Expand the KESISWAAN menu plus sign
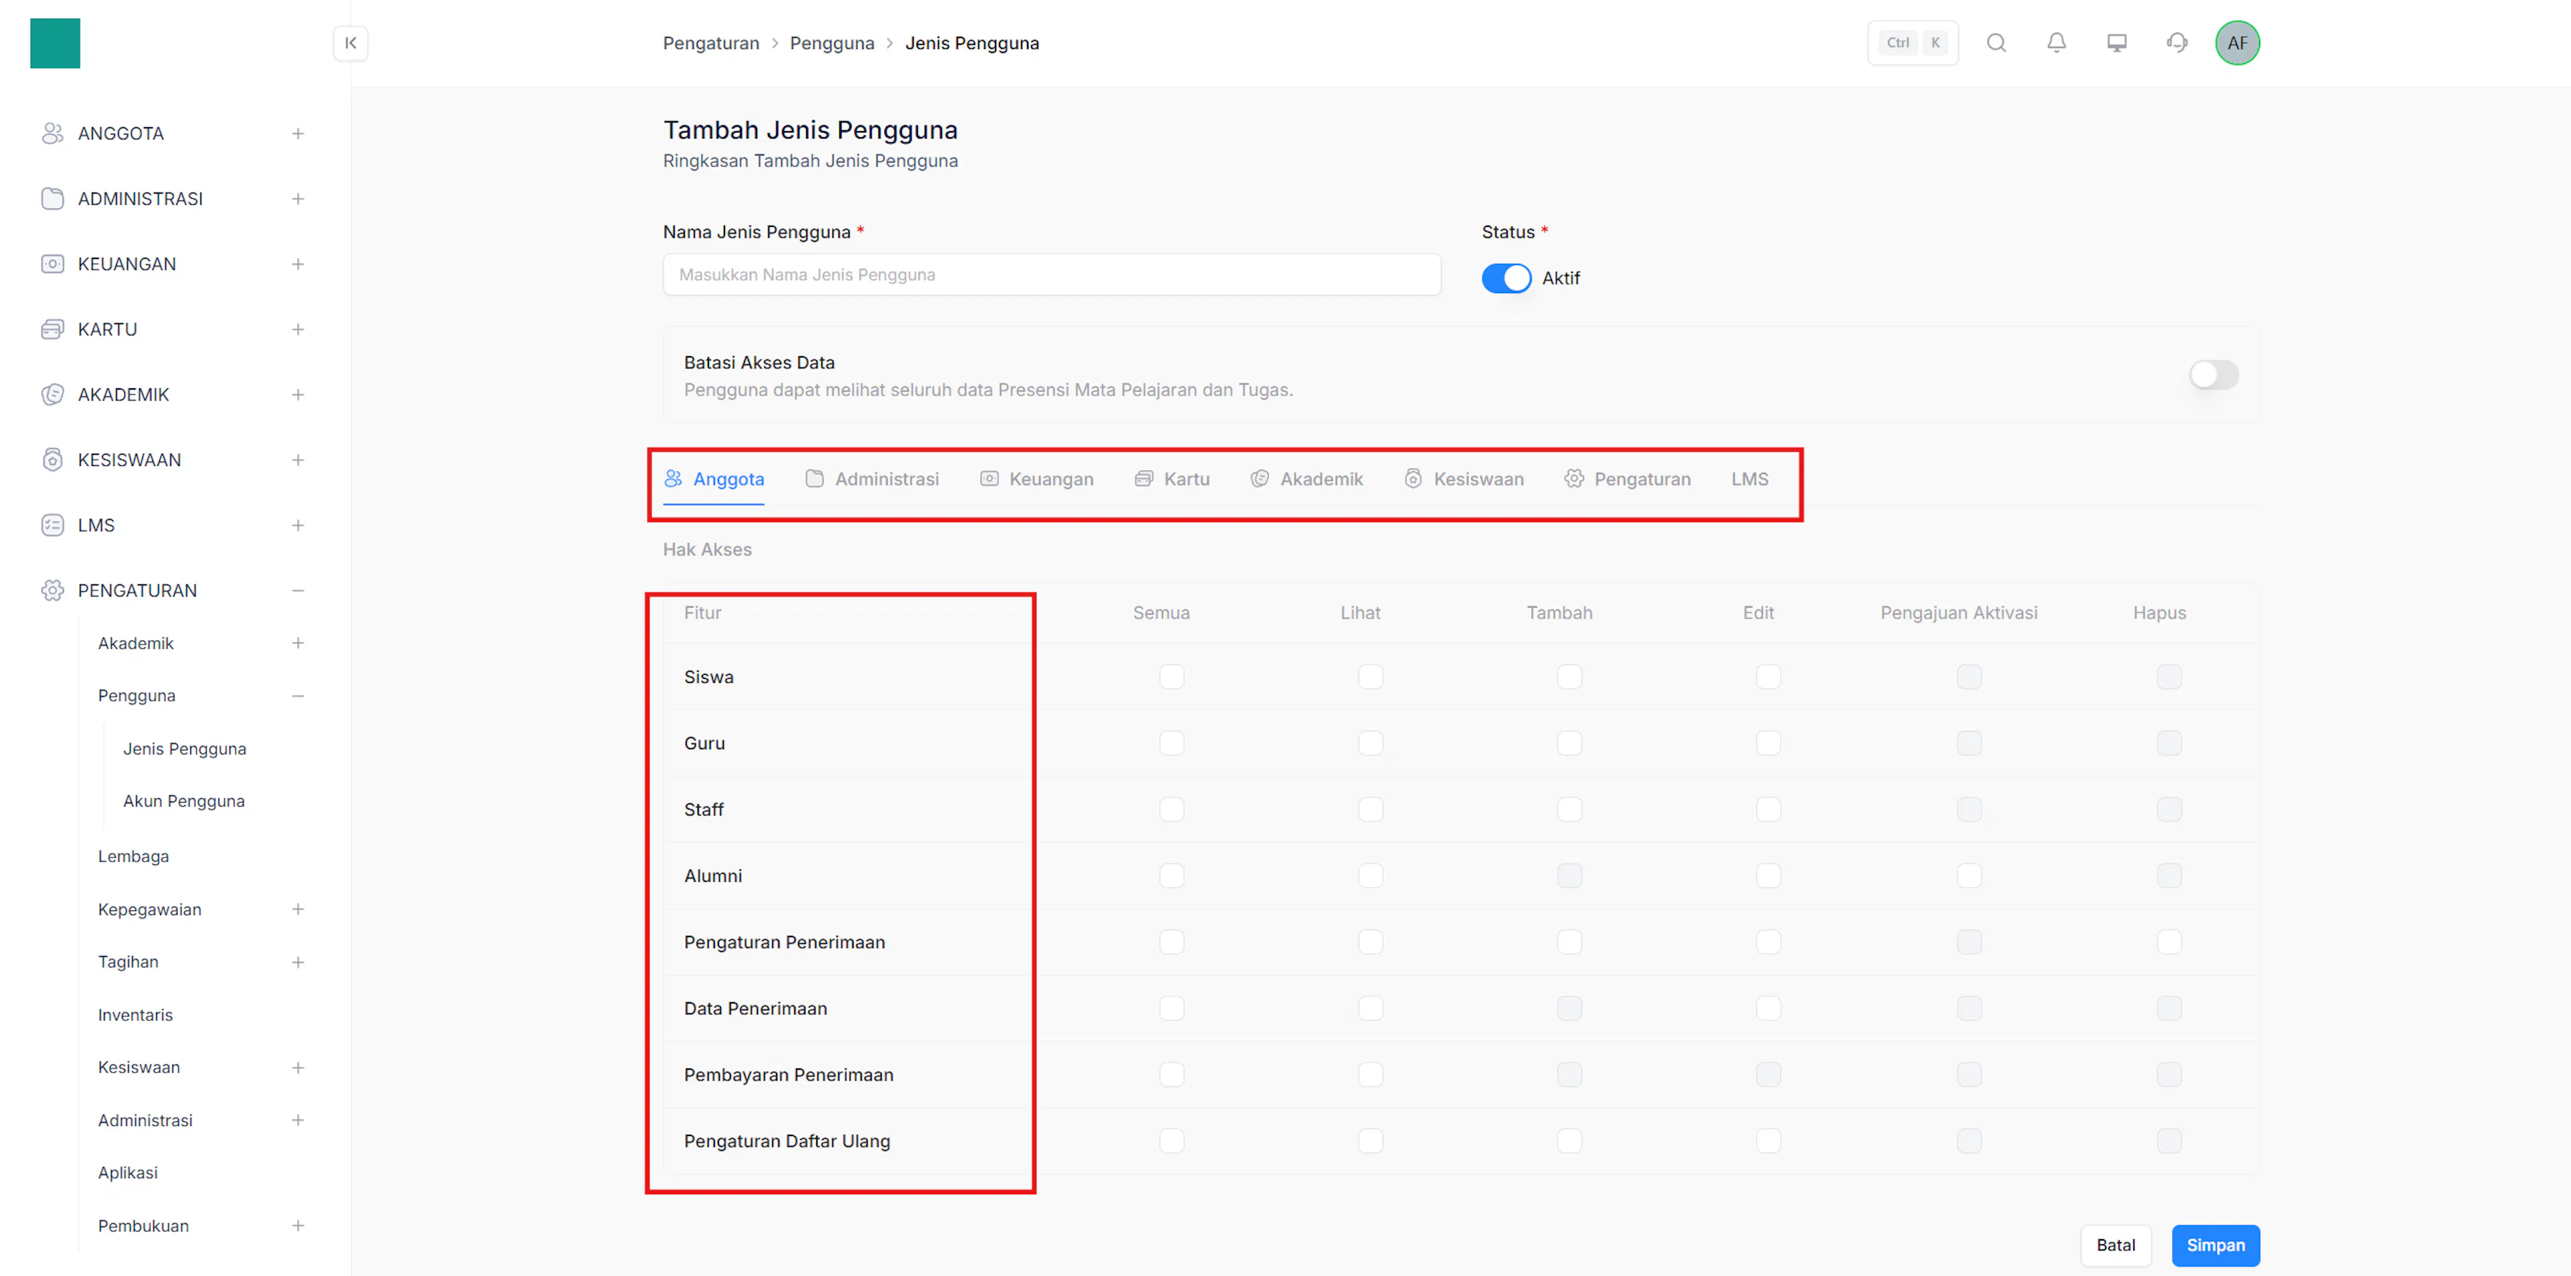This screenshot has height=1276, width=2571. coord(297,460)
